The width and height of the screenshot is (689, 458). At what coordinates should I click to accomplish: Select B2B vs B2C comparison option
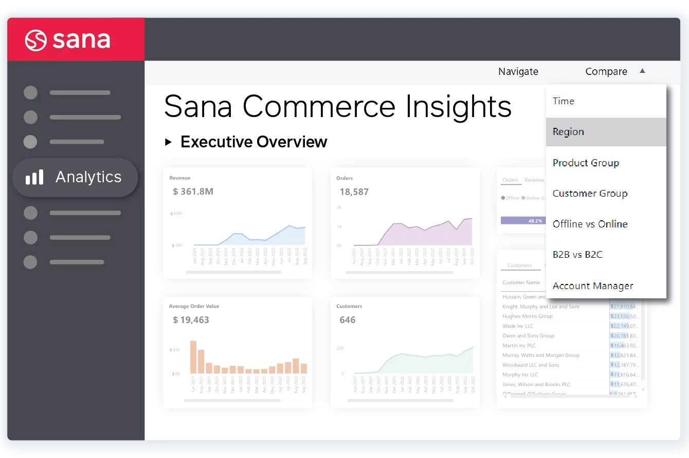click(x=577, y=254)
